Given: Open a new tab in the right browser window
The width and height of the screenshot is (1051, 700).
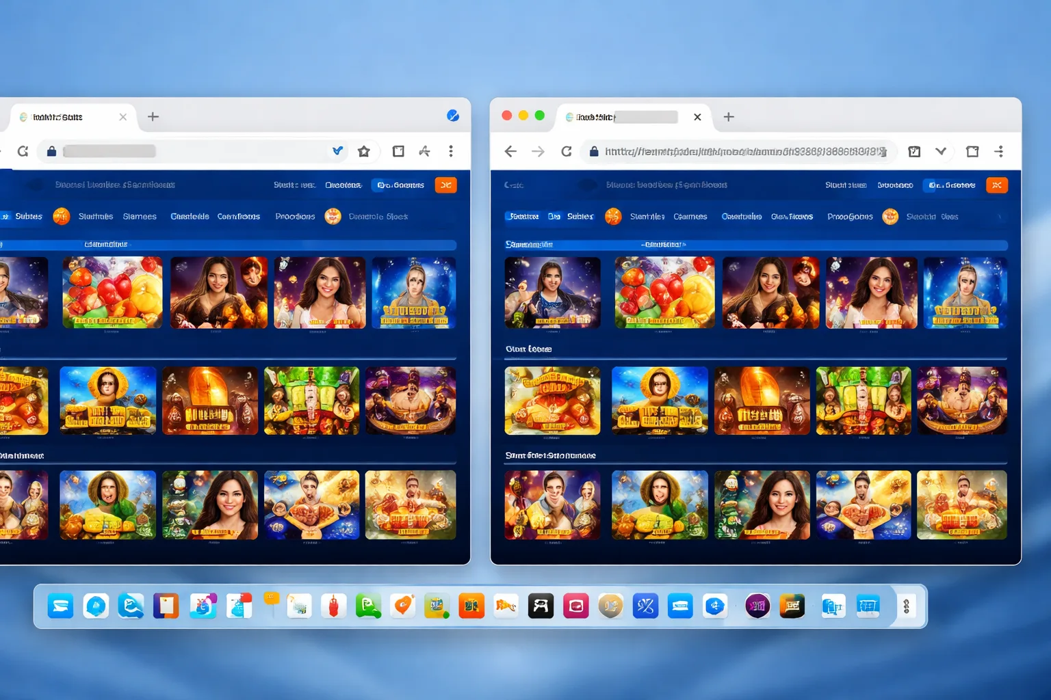Looking at the screenshot, I should (729, 117).
